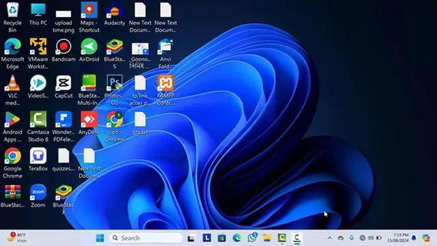Select the upload time.png file

[64, 20]
